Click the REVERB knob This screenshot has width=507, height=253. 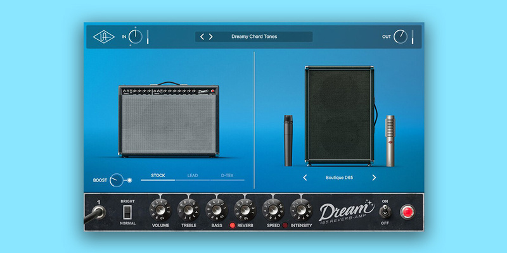(x=245, y=209)
